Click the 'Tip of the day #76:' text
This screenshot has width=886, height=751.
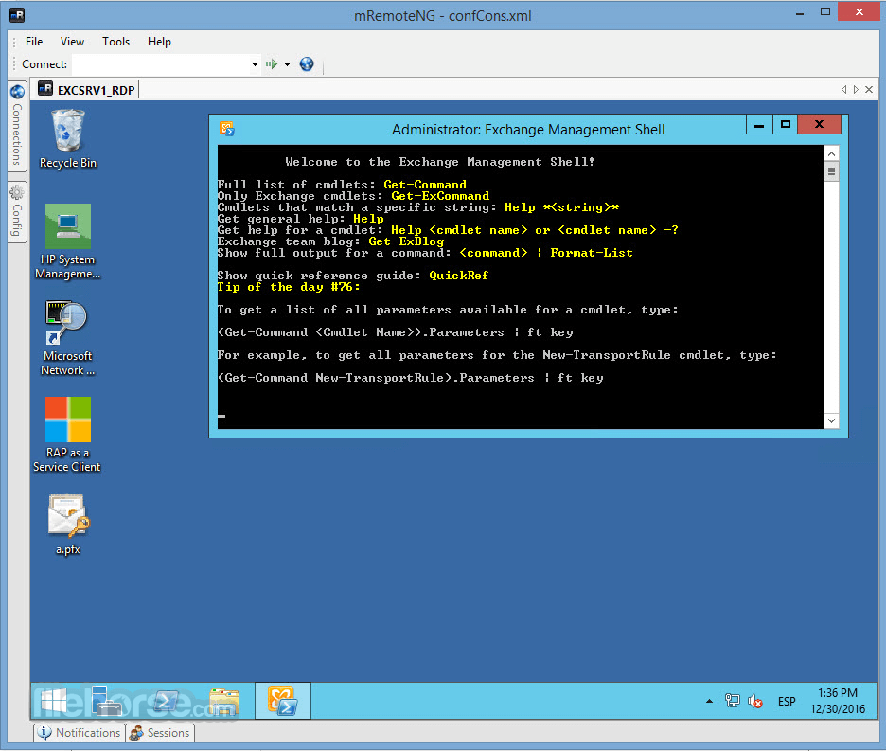coord(289,287)
